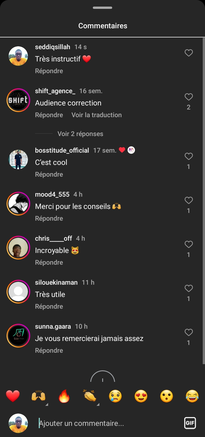Reply to mood4_555's comment
205x437 pixels.
tap(49, 218)
